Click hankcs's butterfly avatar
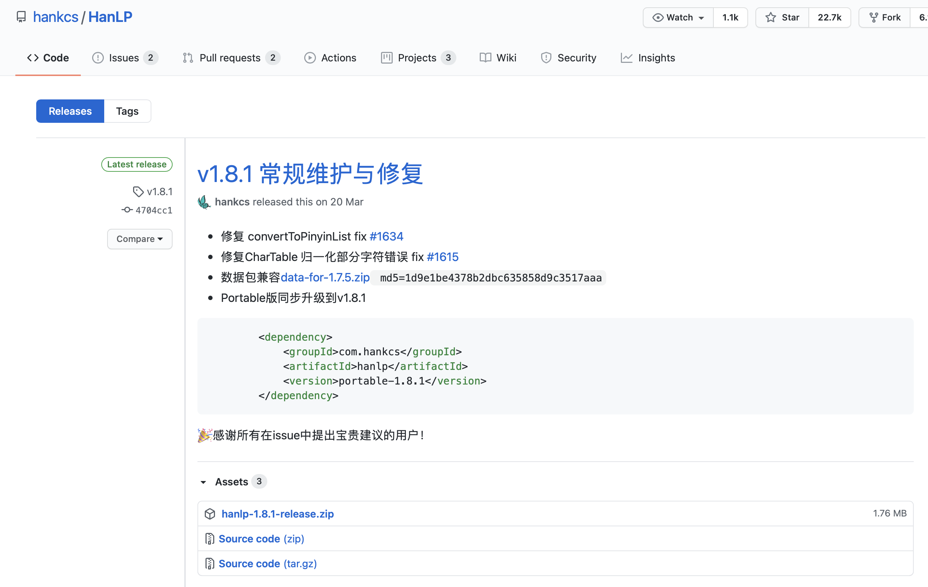Viewport: 928px width, 587px height. (x=204, y=202)
